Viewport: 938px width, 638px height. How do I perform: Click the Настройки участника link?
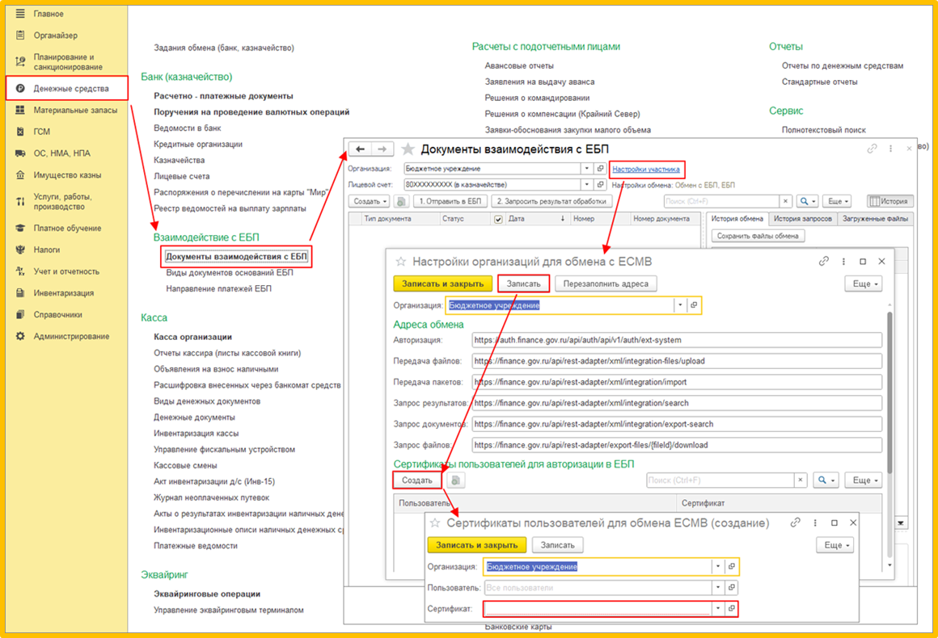pyautogui.click(x=645, y=169)
